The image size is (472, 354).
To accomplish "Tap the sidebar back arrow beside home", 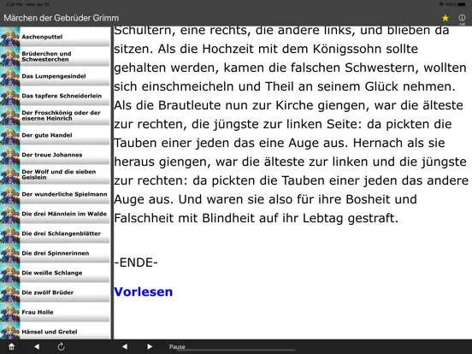I will (x=37, y=346).
